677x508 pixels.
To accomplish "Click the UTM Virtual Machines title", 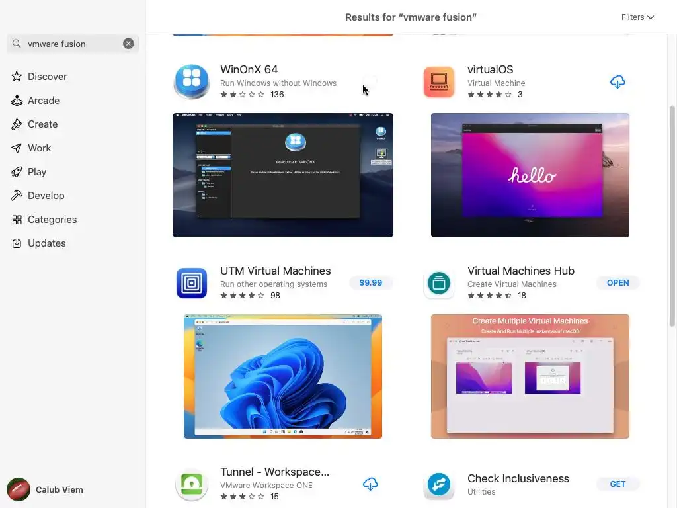I will tap(276, 271).
